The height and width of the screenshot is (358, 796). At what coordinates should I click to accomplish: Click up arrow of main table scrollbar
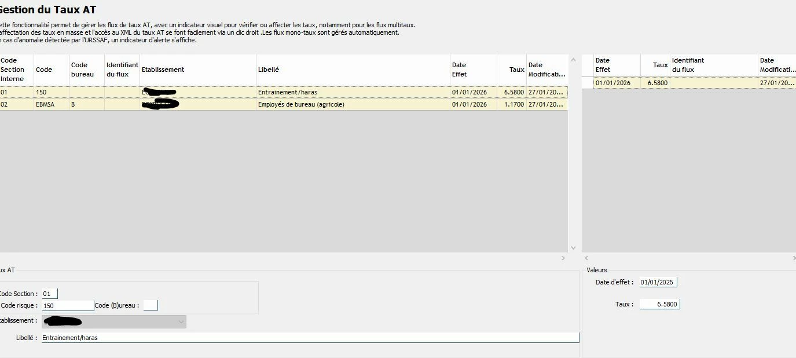(x=574, y=60)
